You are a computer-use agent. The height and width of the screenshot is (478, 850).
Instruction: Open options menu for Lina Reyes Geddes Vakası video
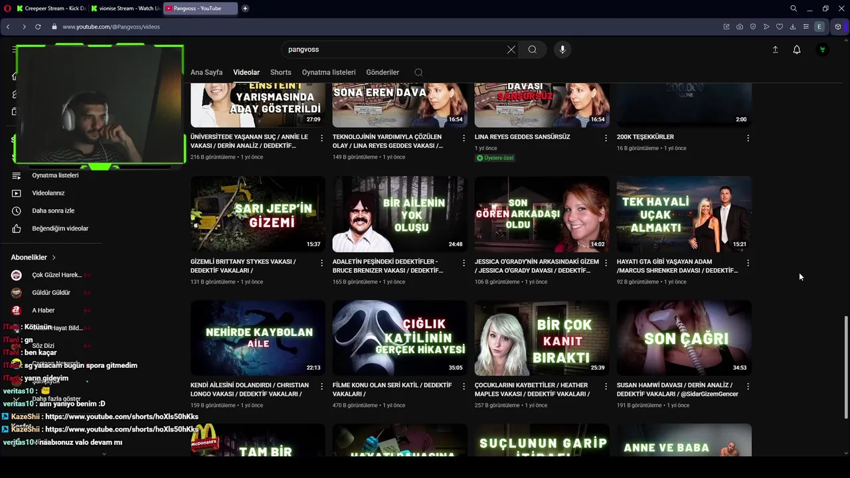(x=464, y=138)
